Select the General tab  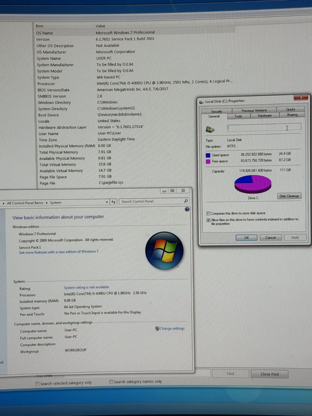(214, 116)
